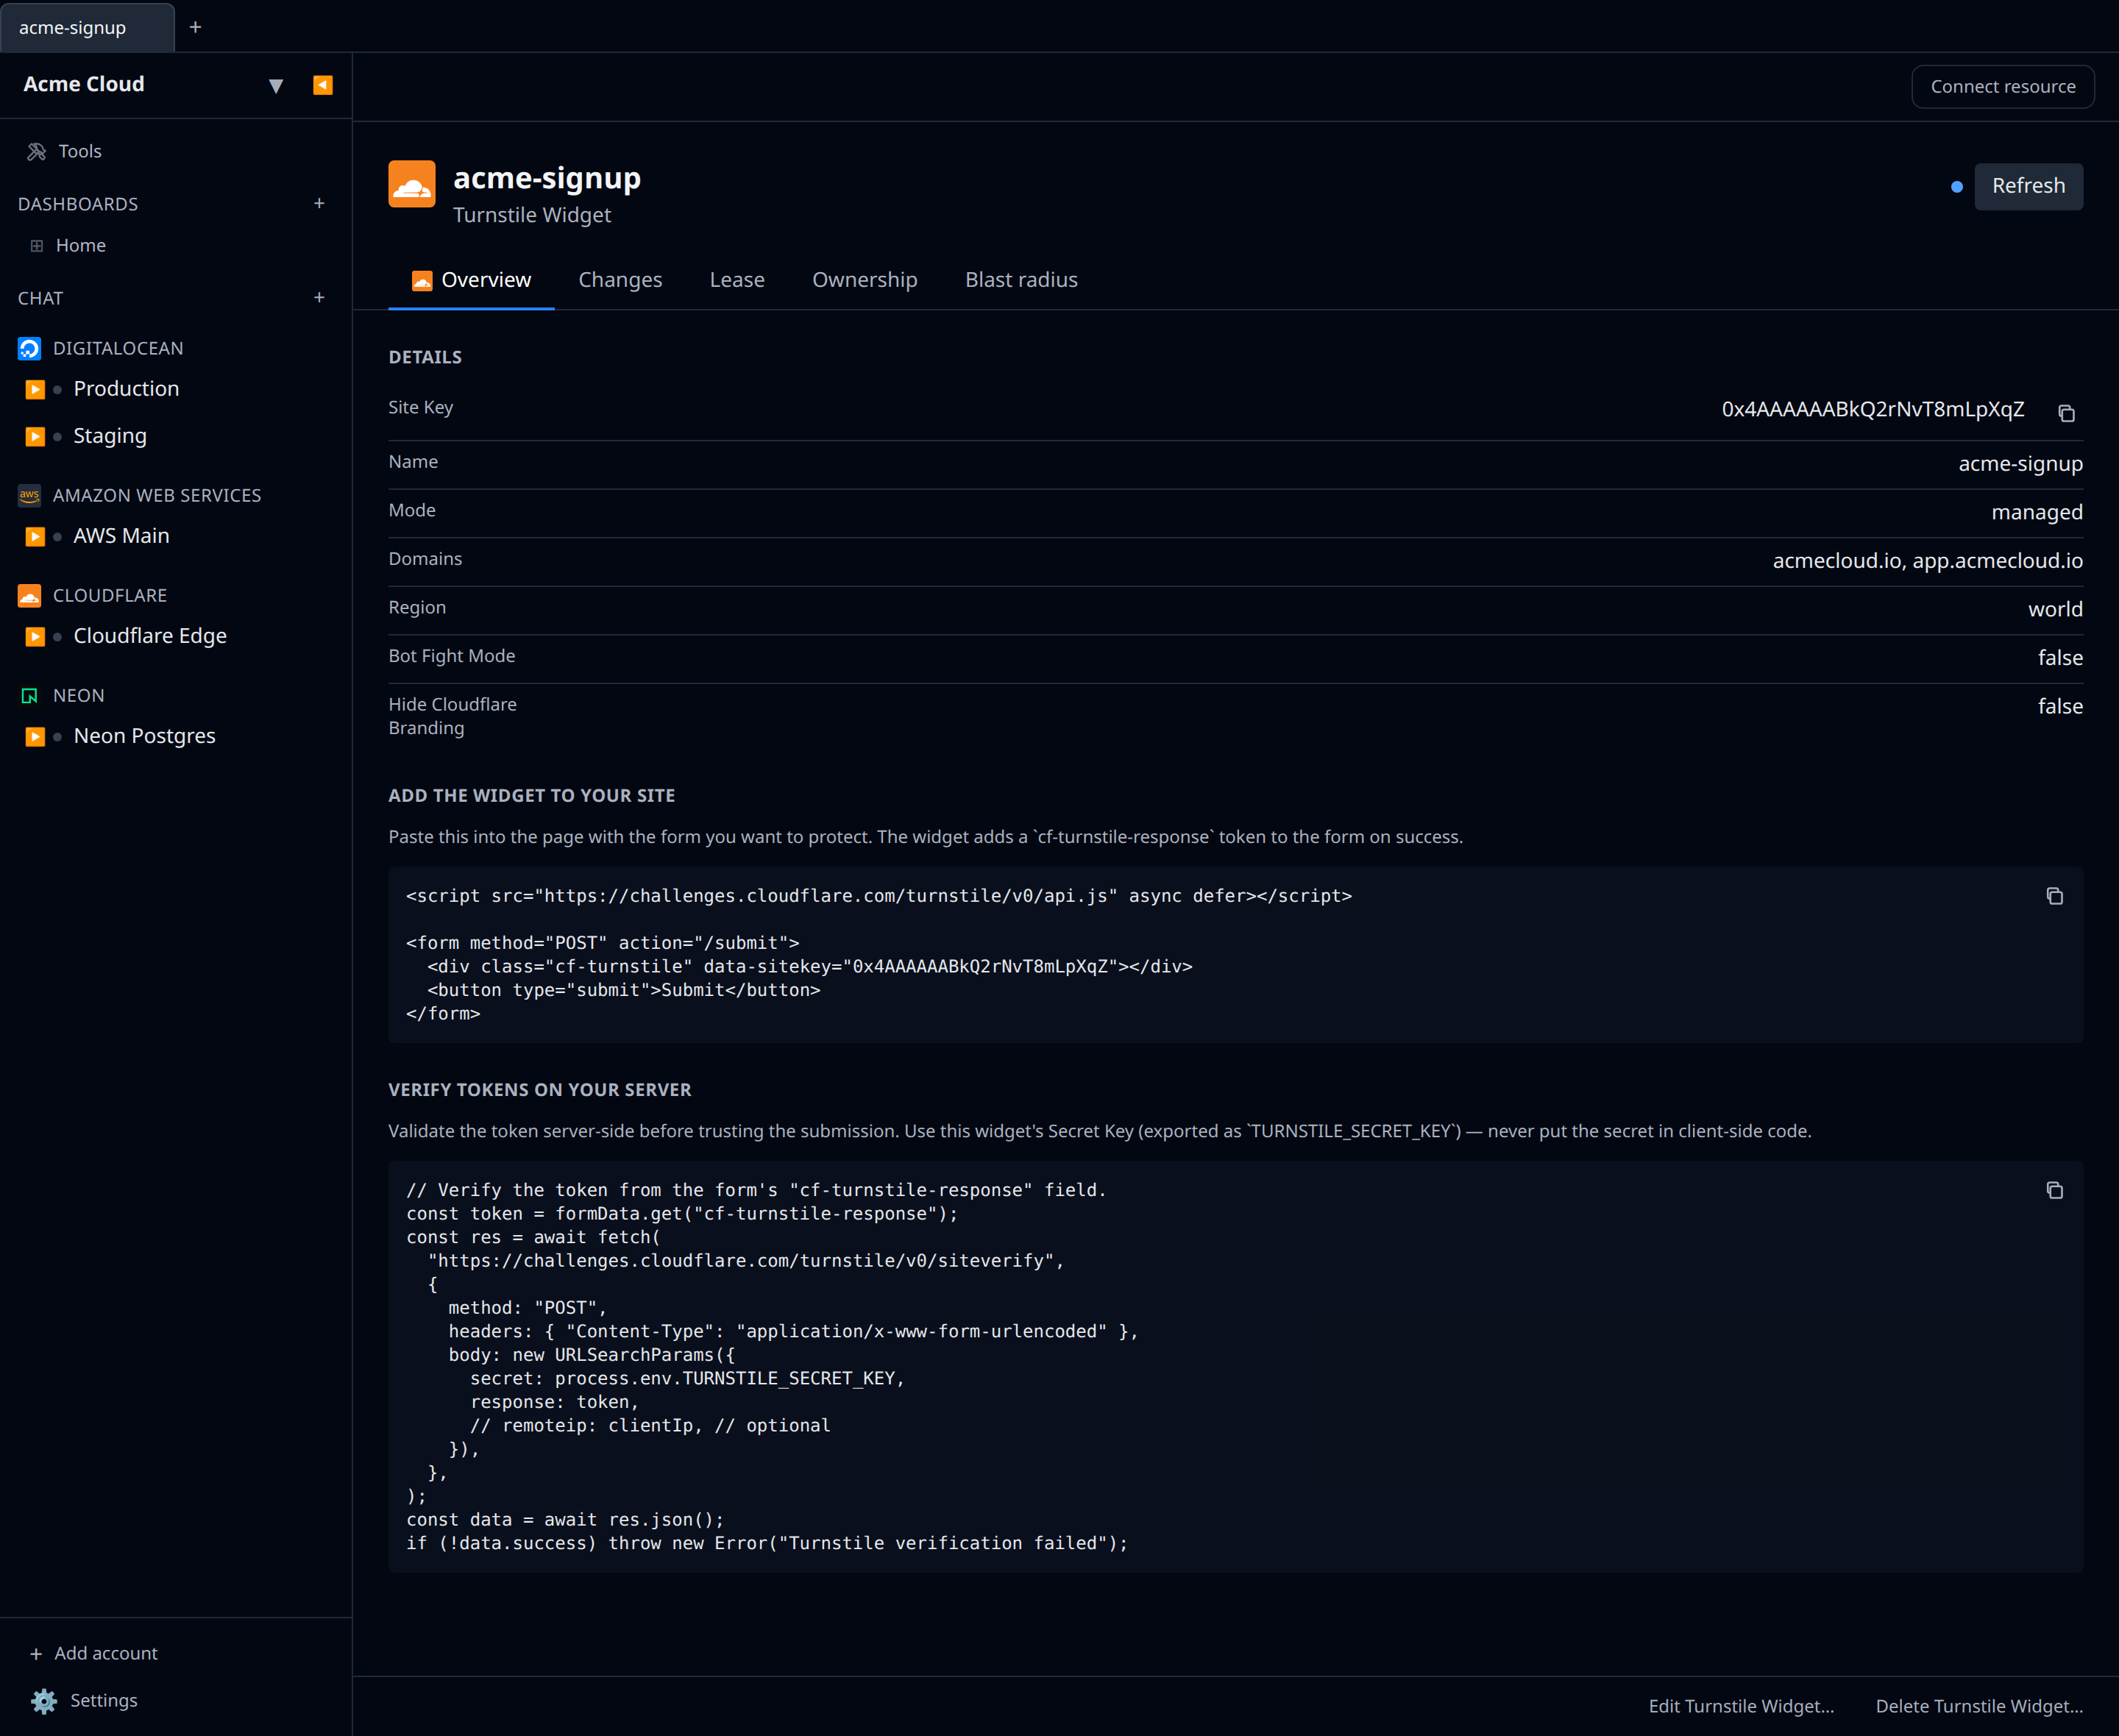Copy the widget HTML snippet
2119x1736 pixels.
click(x=2054, y=896)
